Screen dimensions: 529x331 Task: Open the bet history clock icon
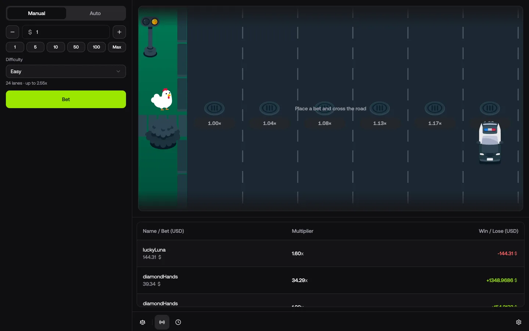click(x=178, y=322)
